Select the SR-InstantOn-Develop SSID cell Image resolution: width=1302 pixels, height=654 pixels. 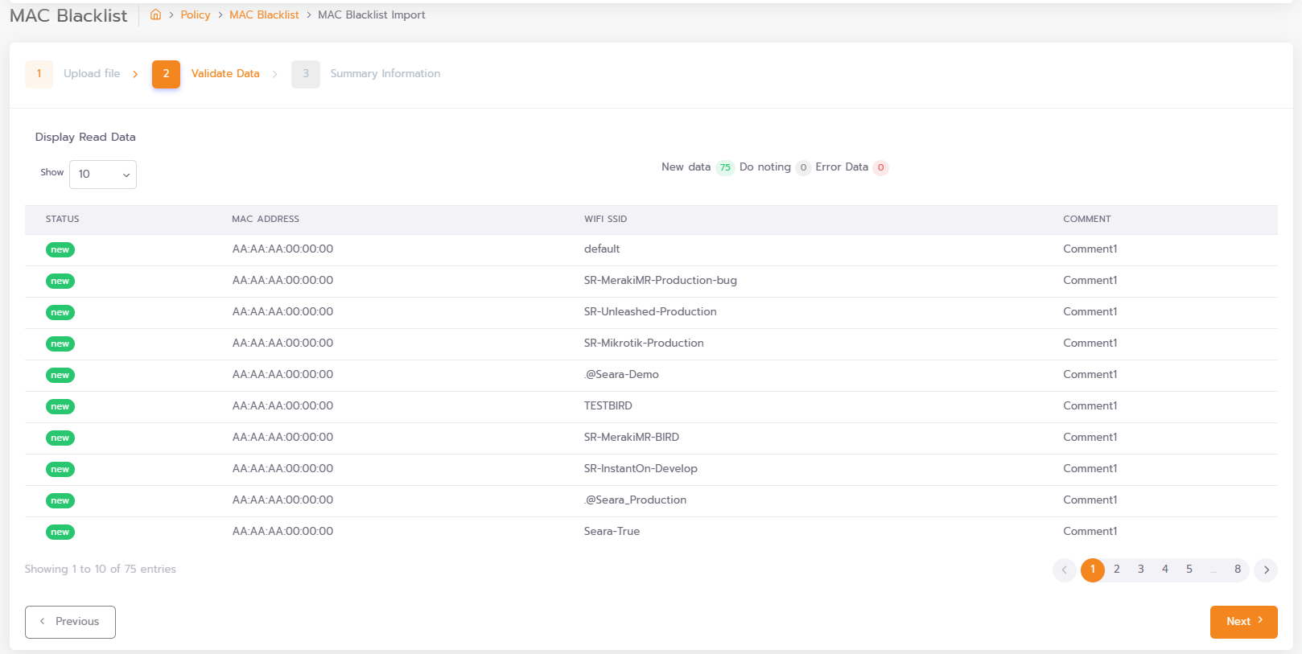[641, 469]
